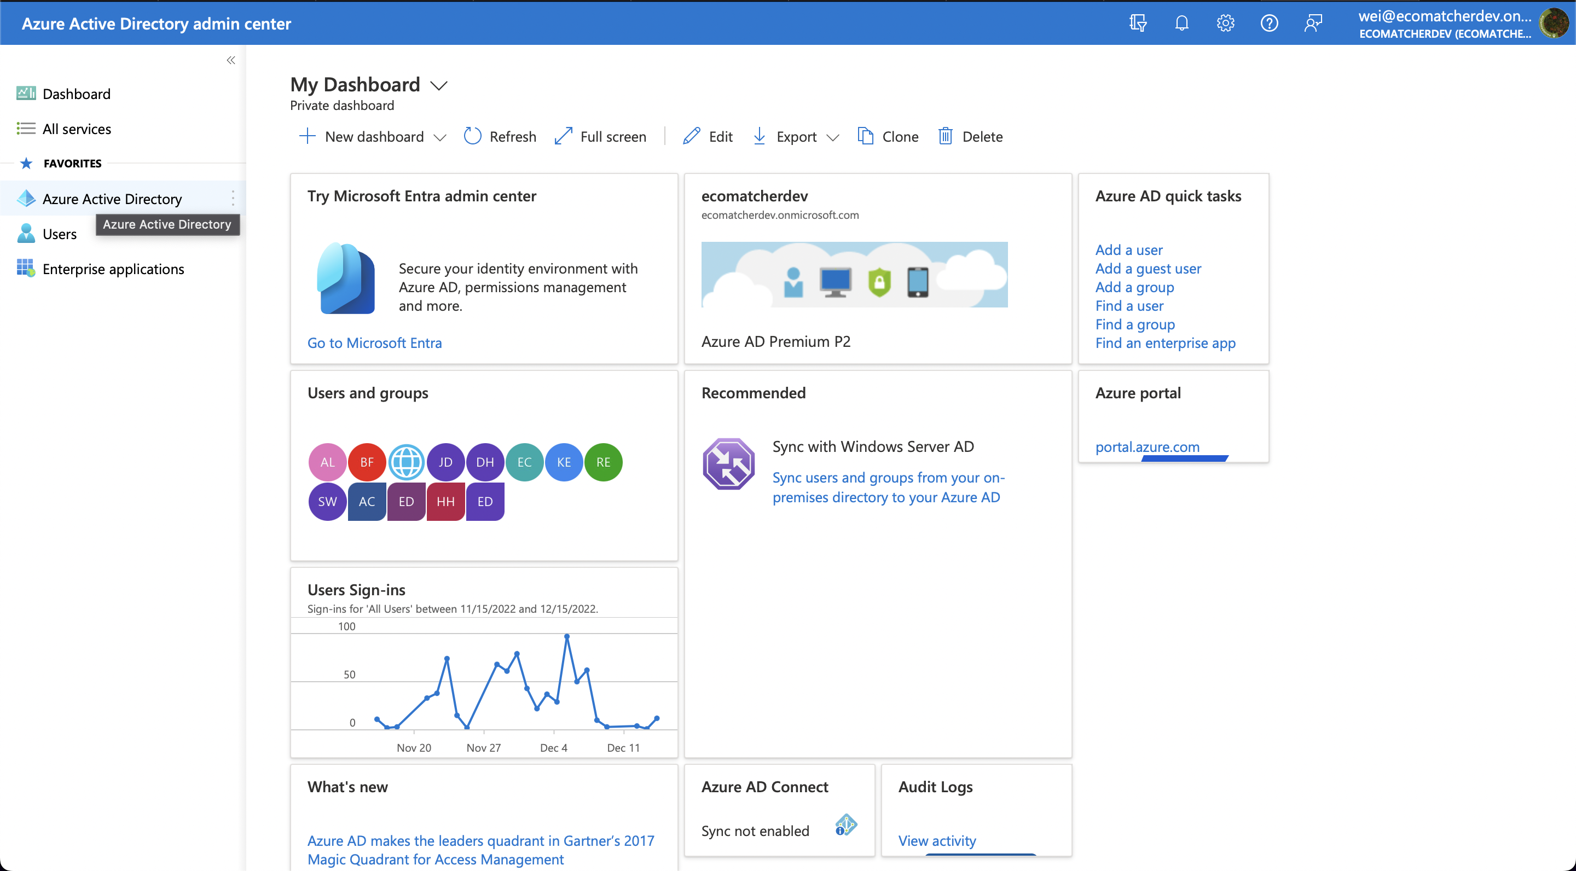Click Sync users and groups from on-premises link
The height and width of the screenshot is (871, 1576).
[888, 487]
